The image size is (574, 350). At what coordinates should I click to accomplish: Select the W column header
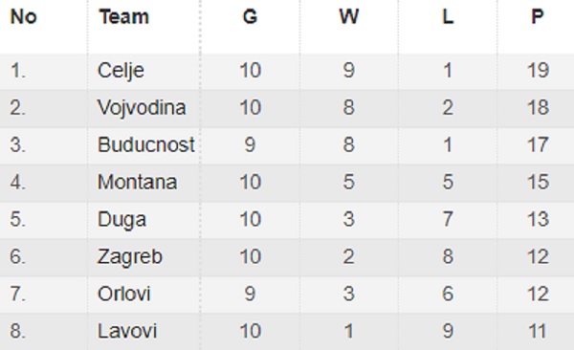point(348,17)
